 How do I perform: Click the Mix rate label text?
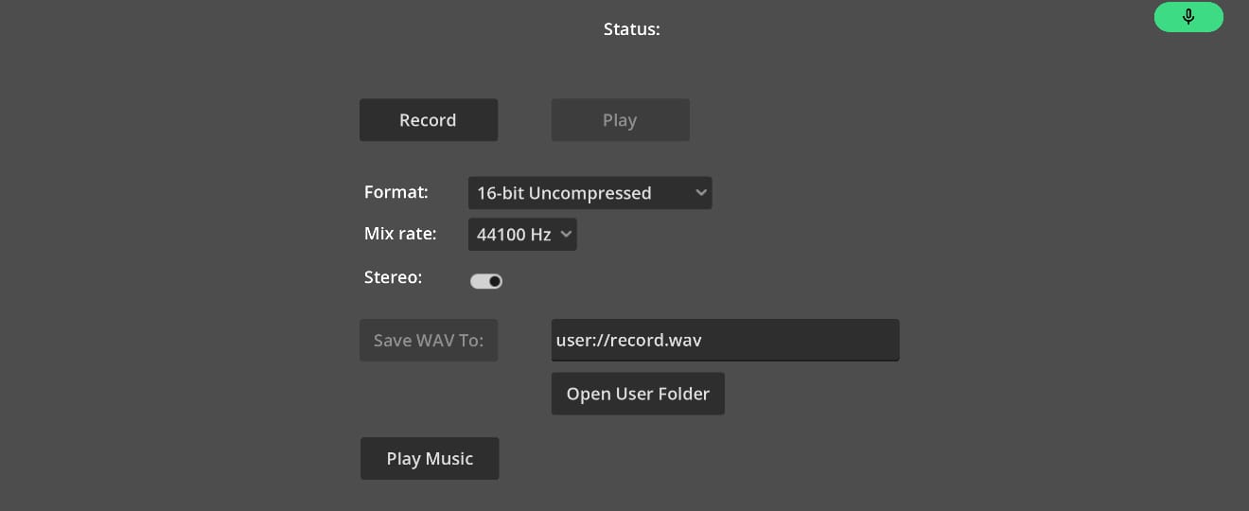400,234
